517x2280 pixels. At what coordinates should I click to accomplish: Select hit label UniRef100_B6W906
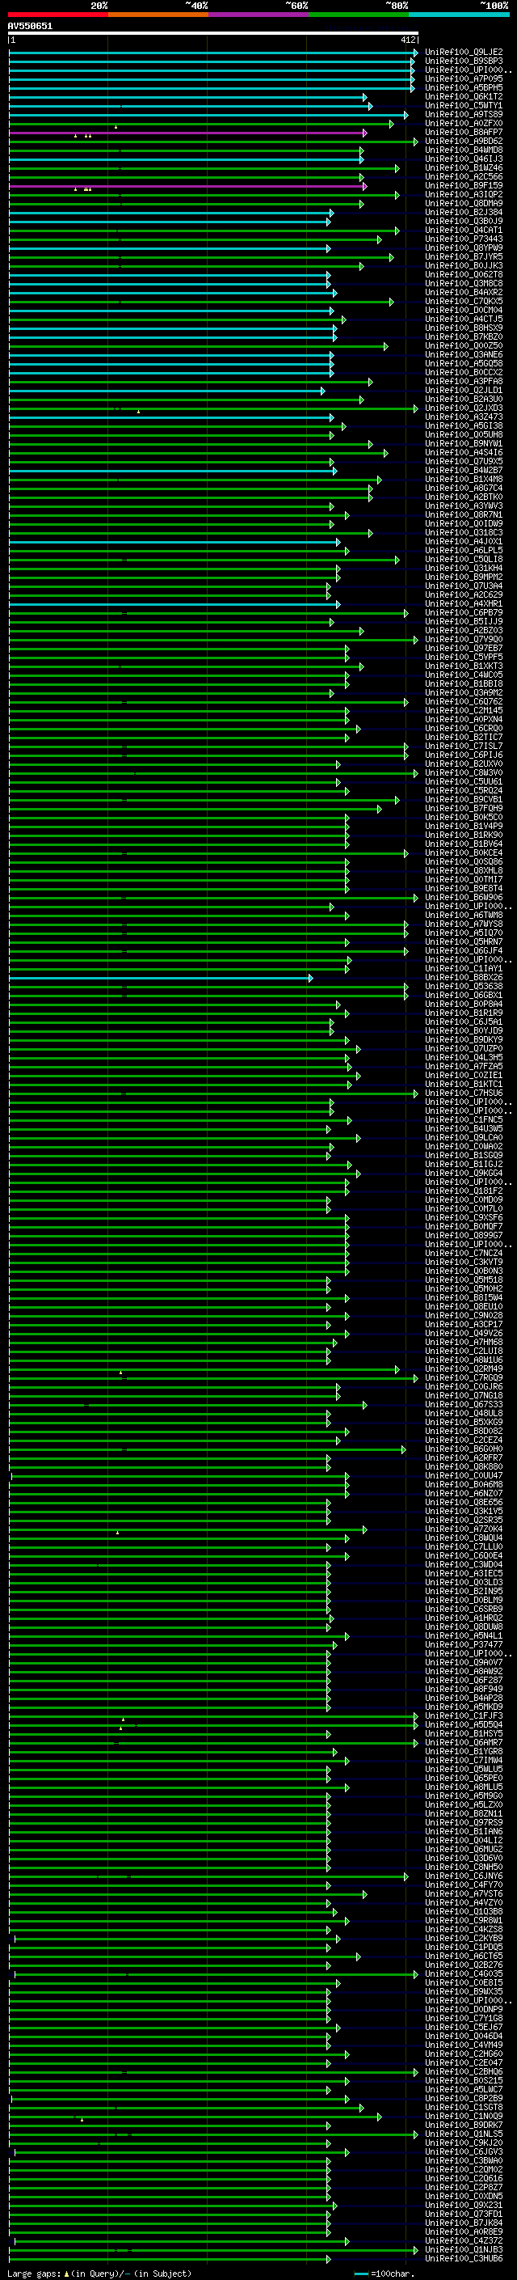pos(464,898)
